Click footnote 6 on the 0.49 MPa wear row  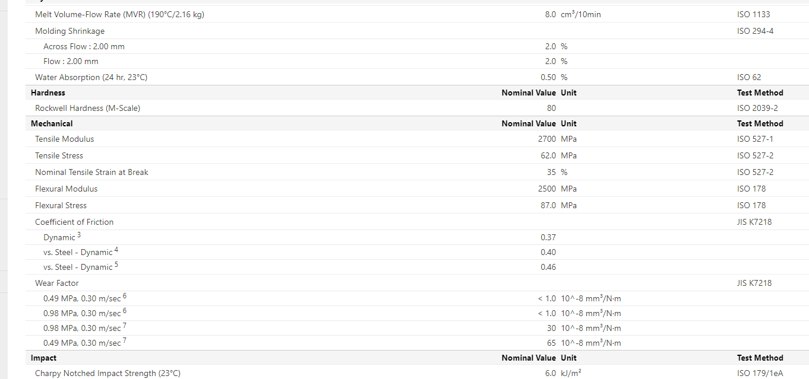[x=125, y=296]
